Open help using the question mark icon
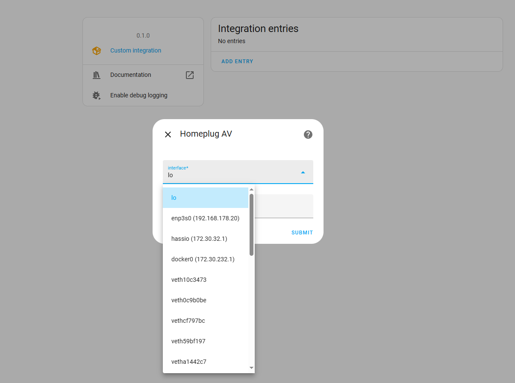The height and width of the screenshot is (383, 515). click(308, 134)
